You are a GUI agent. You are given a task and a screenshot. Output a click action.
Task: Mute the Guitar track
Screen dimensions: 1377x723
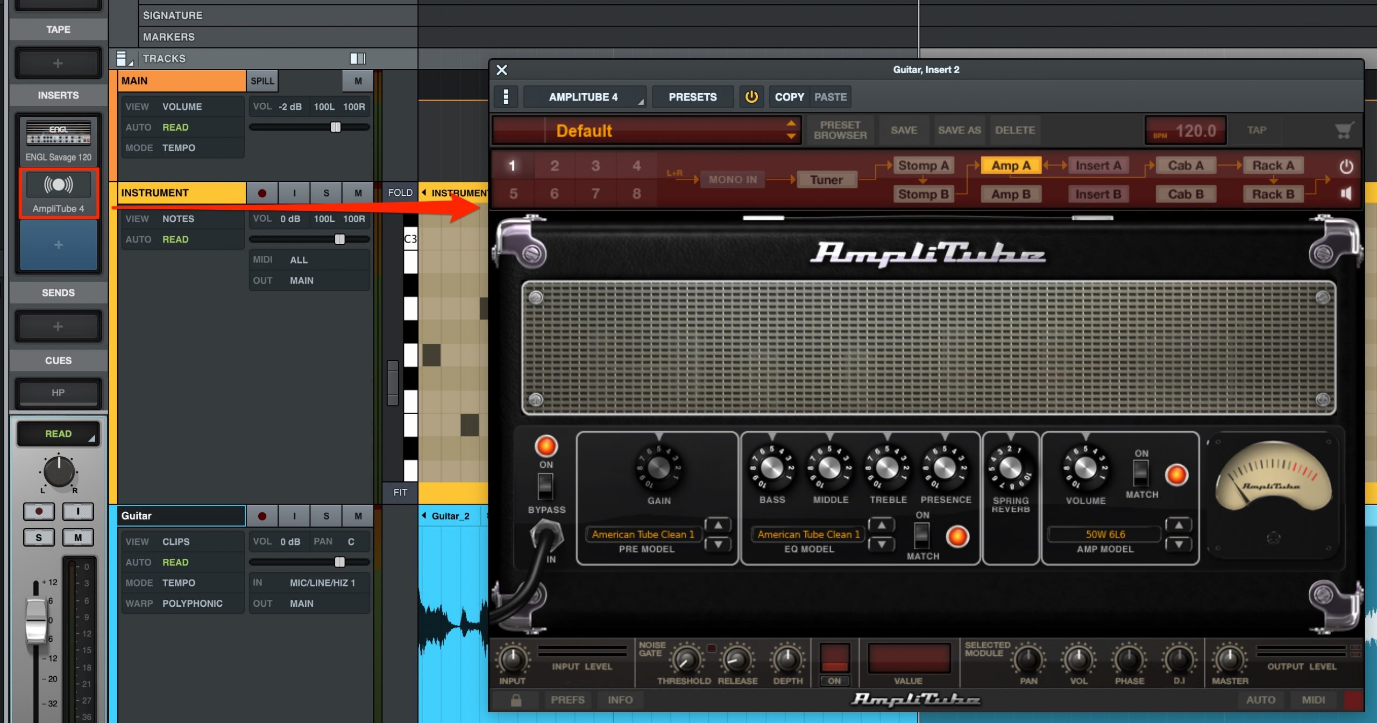pyautogui.click(x=358, y=516)
